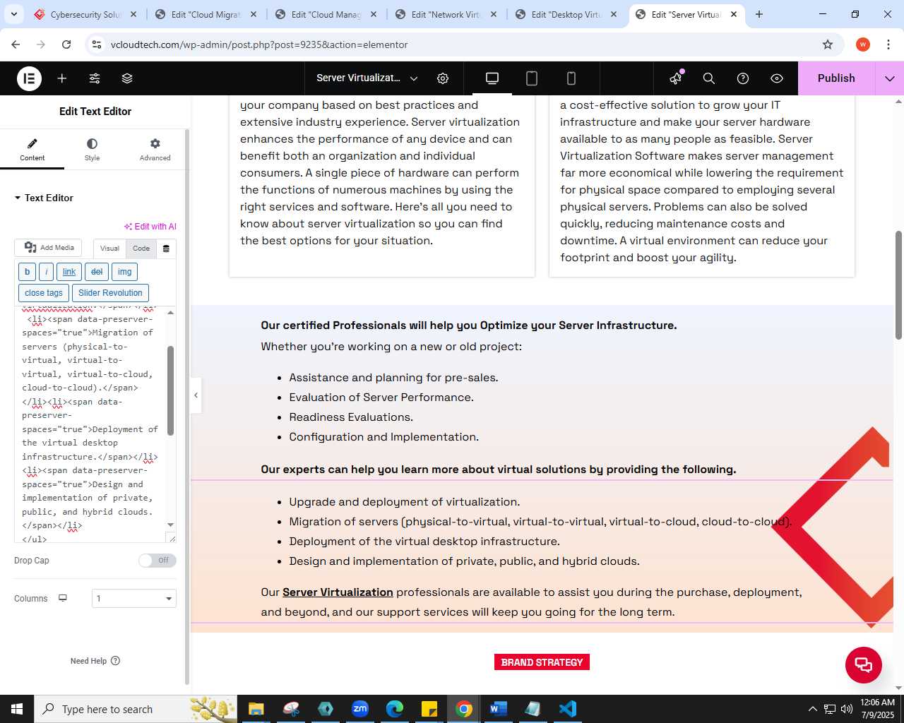Screen dimensions: 904x723
Task: Show hidden system tray icons
Action: 812,709
